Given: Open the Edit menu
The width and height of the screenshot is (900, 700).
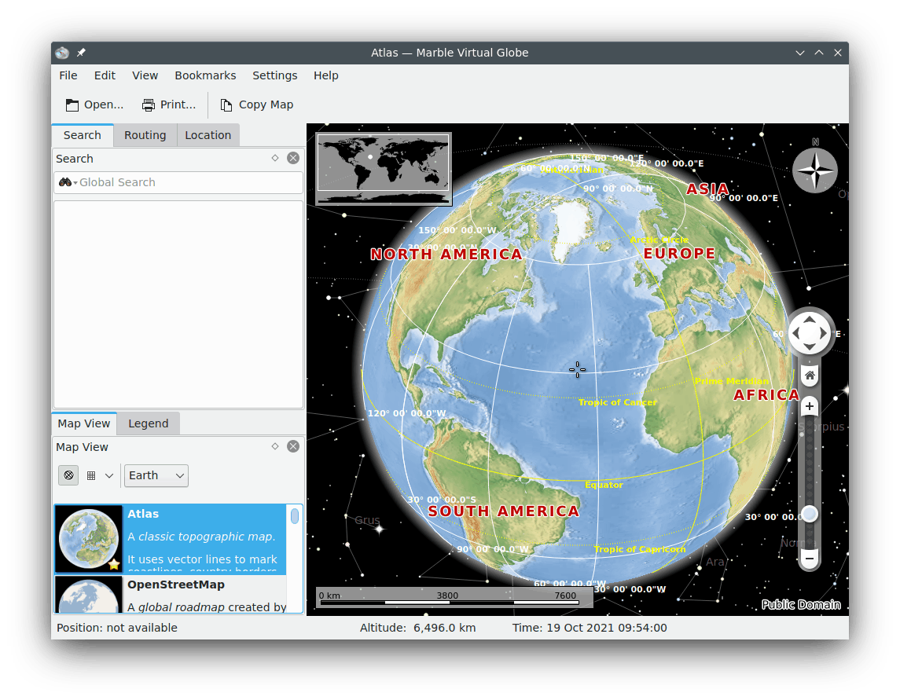Looking at the screenshot, I should click(x=105, y=75).
